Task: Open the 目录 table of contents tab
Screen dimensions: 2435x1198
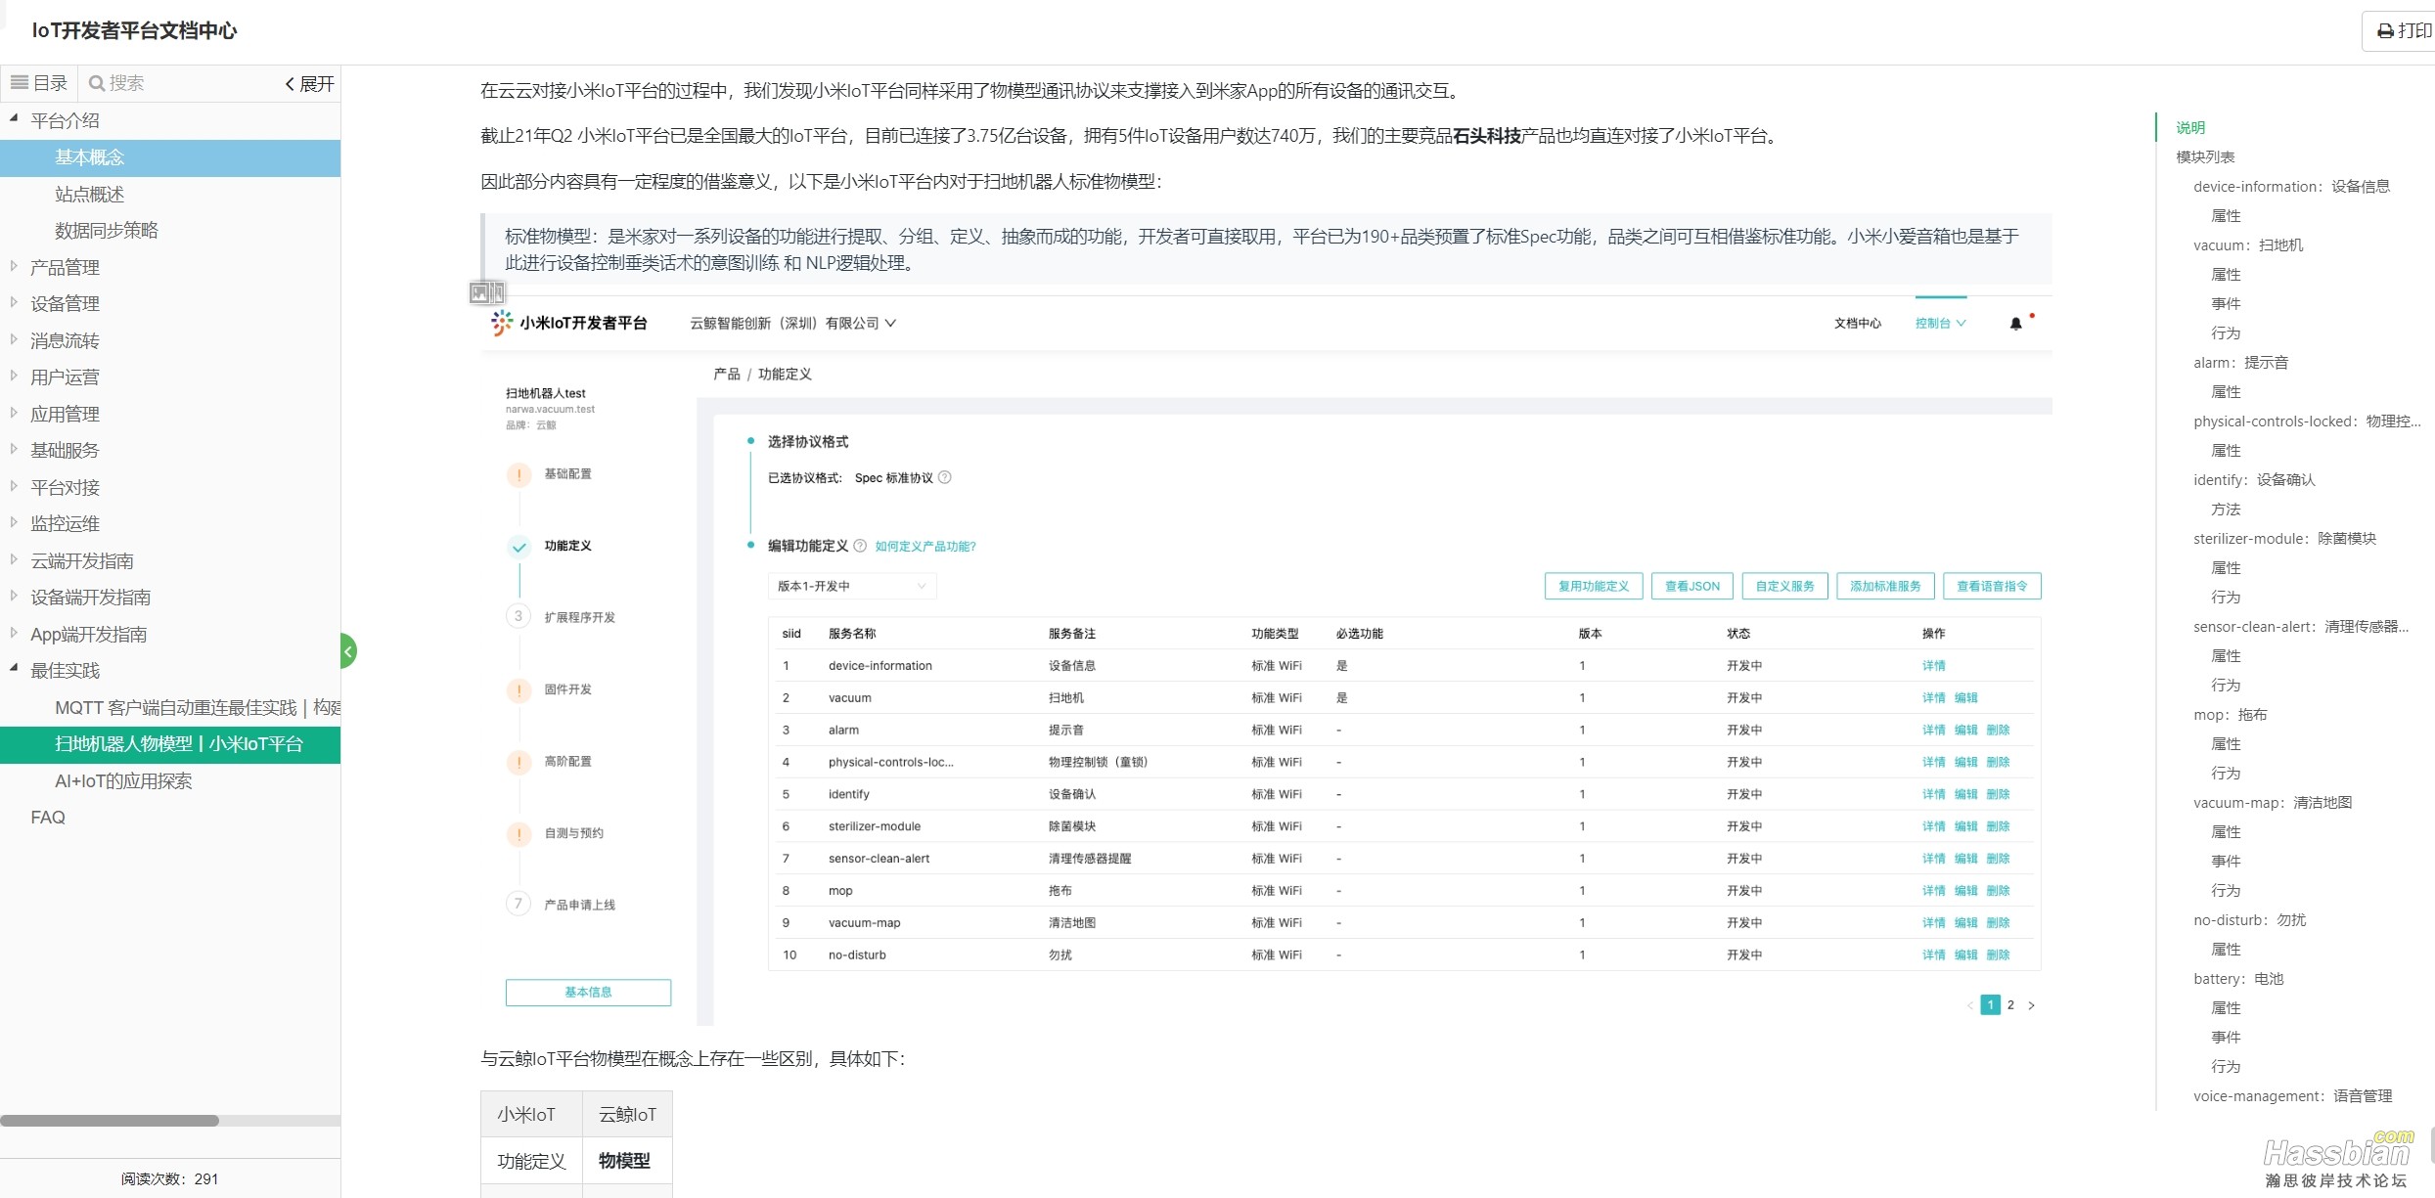Action: tap(39, 83)
